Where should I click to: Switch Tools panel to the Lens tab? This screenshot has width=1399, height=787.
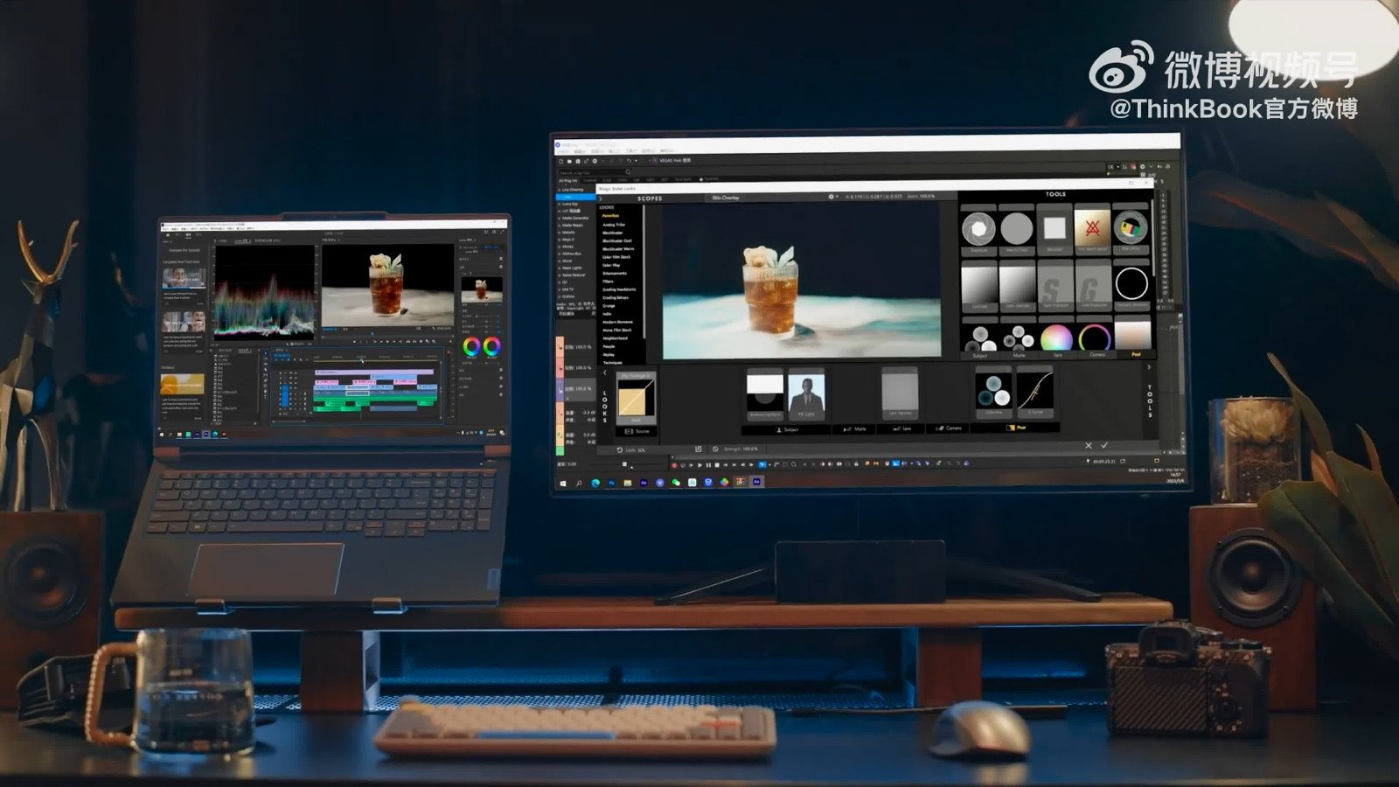(1057, 355)
